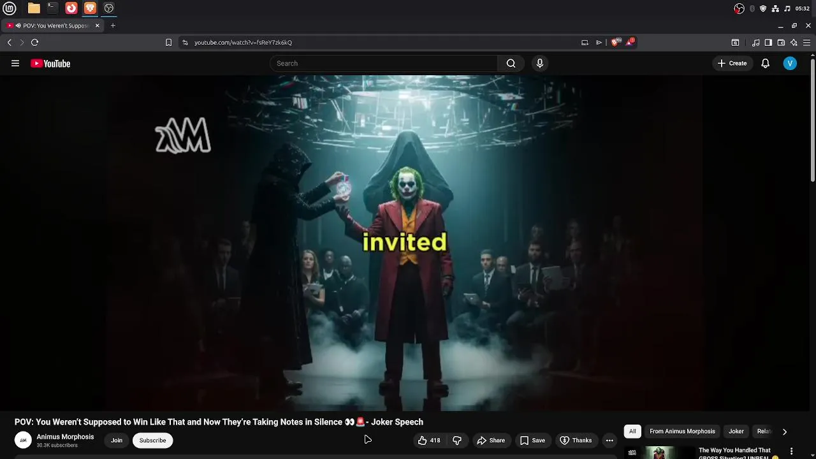Start voice search with microphone icon
816x459 pixels.
(540, 63)
